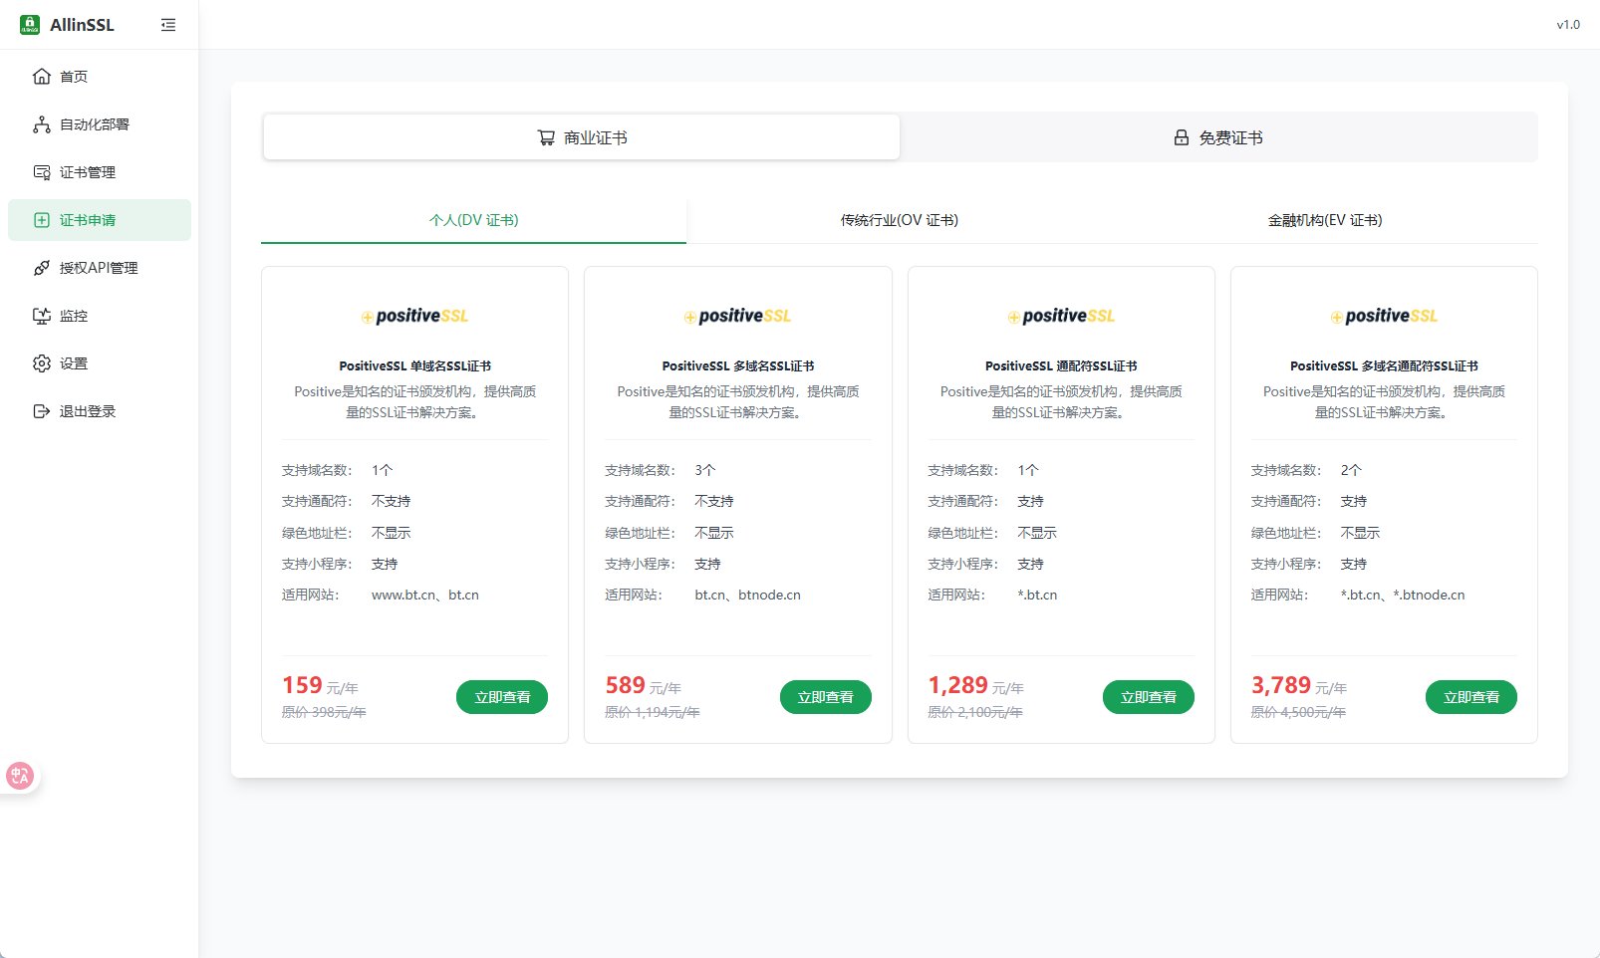
Task: Go to 首页 in the sidebar
Action: click(100, 77)
